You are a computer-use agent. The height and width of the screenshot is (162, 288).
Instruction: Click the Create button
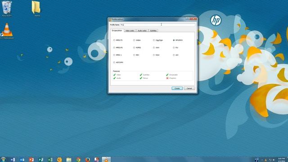pos(177,88)
